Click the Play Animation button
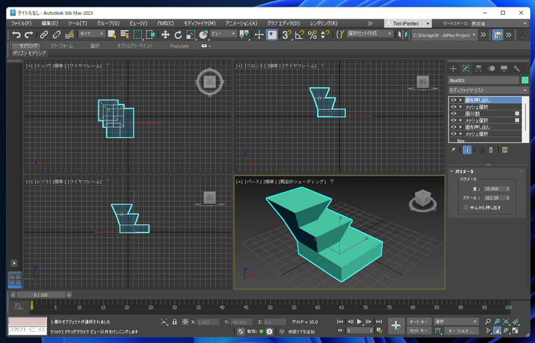The height and width of the screenshot is (343, 535). (359, 322)
